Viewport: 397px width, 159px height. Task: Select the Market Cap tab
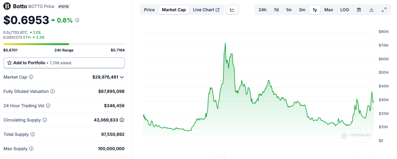(x=174, y=10)
